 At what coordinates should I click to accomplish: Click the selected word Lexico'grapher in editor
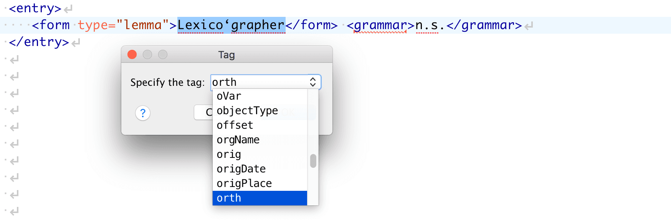pos(231,25)
